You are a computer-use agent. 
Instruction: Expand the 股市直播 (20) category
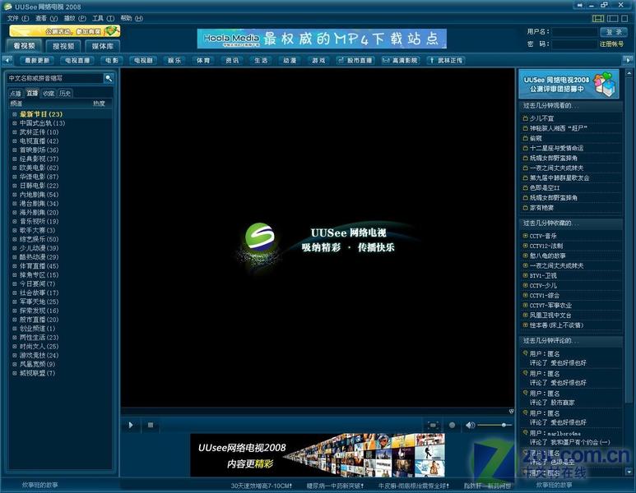click(15, 319)
